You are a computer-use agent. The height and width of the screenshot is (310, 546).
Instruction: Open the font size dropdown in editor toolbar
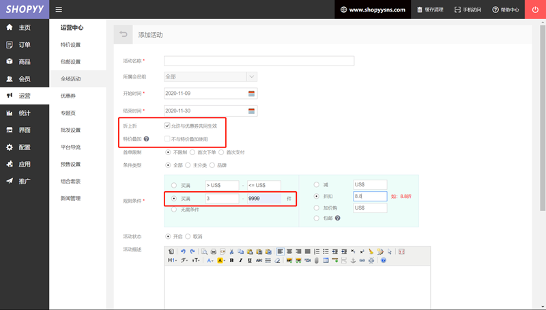pyautogui.click(x=195, y=260)
